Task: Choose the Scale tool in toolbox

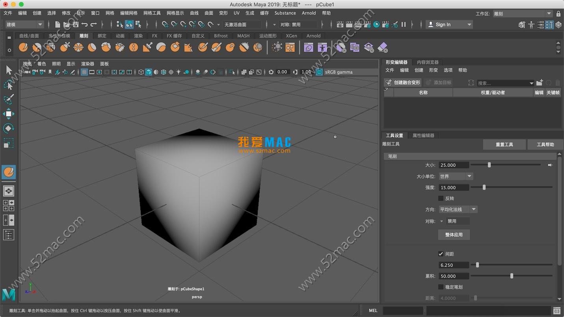Action: pos(9,143)
